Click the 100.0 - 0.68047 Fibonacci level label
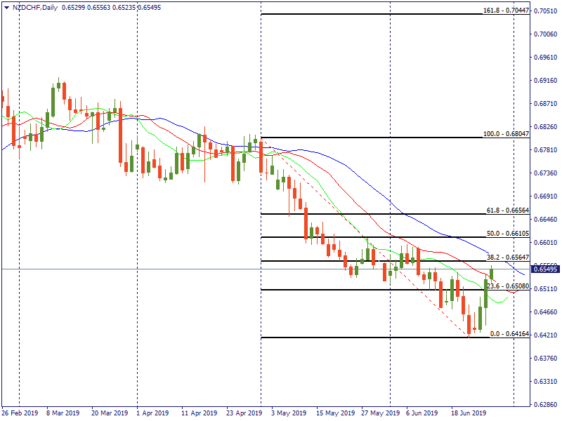The height and width of the screenshot is (421, 562). [x=504, y=133]
